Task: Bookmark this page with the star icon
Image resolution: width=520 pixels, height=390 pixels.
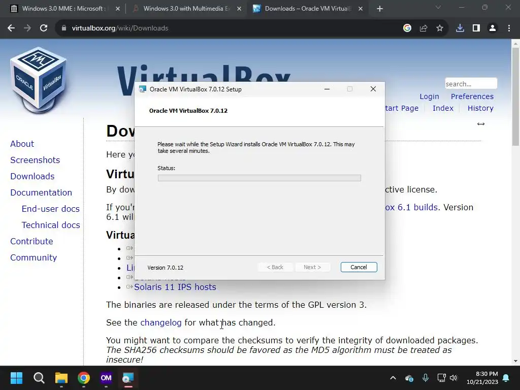Action: pyautogui.click(x=440, y=28)
